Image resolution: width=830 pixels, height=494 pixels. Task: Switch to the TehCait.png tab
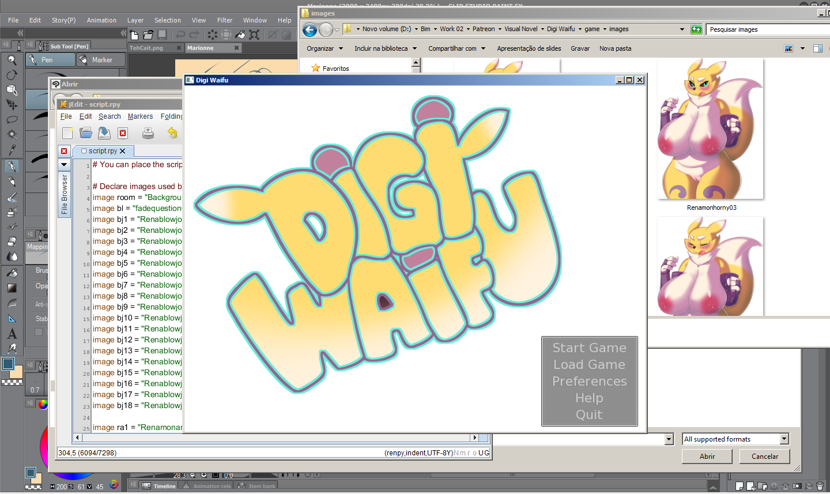[x=146, y=48]
